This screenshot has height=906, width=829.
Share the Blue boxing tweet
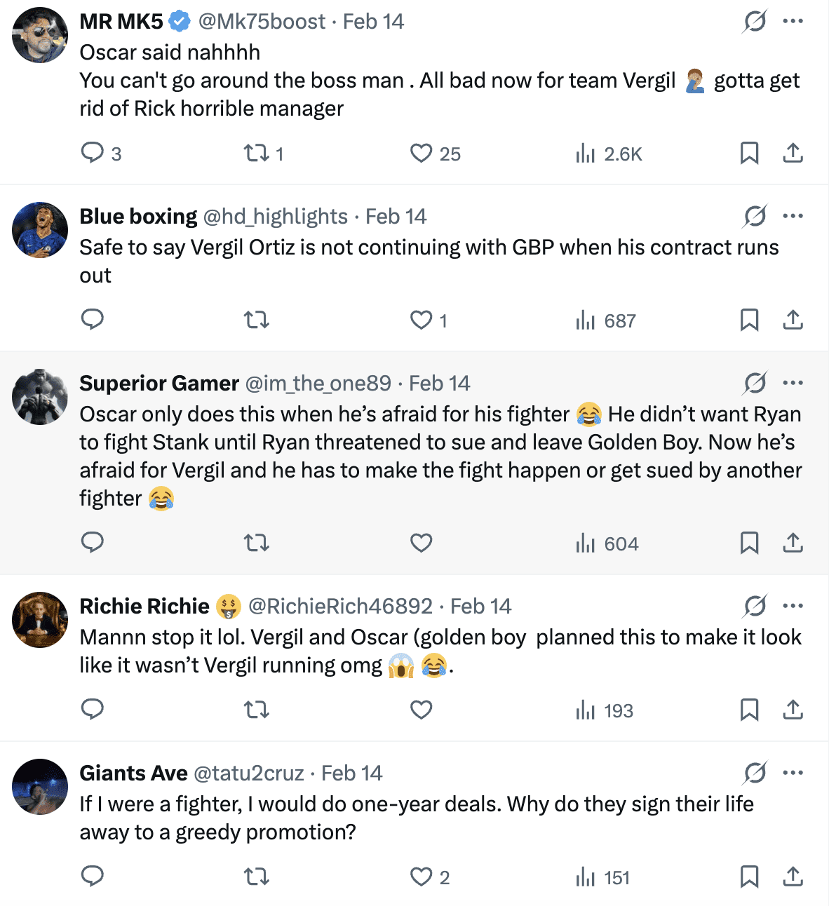pyautogui.click(x=793, y=320)
